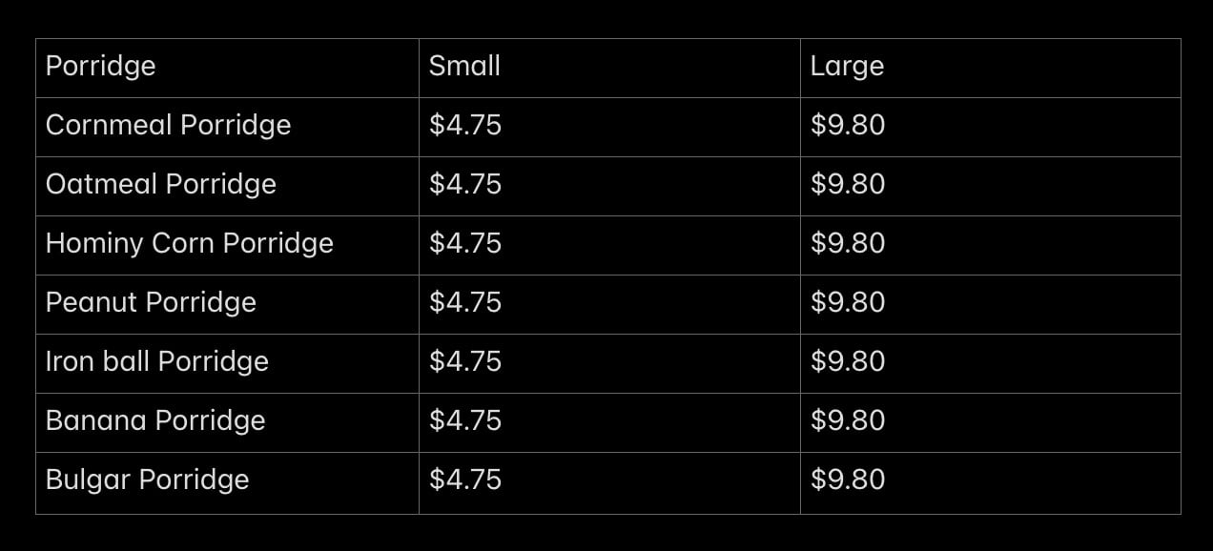This screenshot has height=551, width=1213.
Task: Click the Bulgar Porridge cell
Action: 227,482
